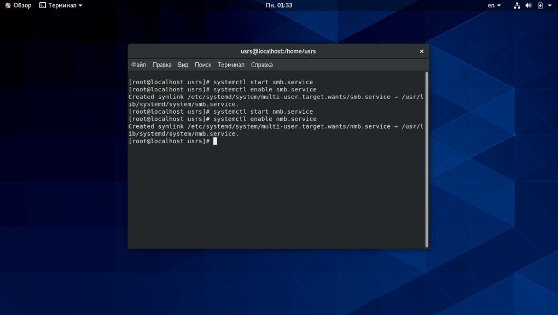Close the terminal window
This screenshot has height=315, width=558.
421,51
